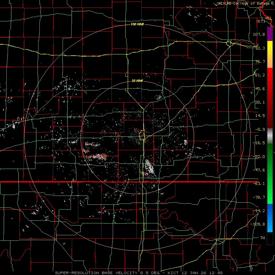Viewport: 275px width, 275px height.
Task: Click the yellow-orange segment of velocity color bar
Action: coord(270,54)
